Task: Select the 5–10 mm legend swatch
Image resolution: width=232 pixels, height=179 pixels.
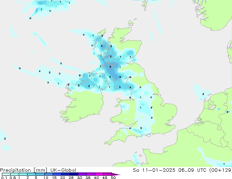Action: [40, 174]
